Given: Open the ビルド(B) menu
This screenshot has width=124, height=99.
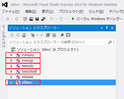Looking at the screenshot, I should tap(96, 12).
